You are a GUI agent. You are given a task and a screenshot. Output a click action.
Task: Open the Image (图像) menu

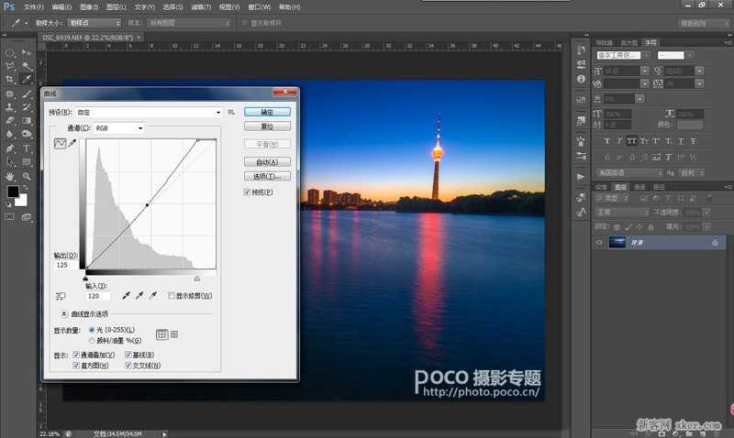[89, 7]
